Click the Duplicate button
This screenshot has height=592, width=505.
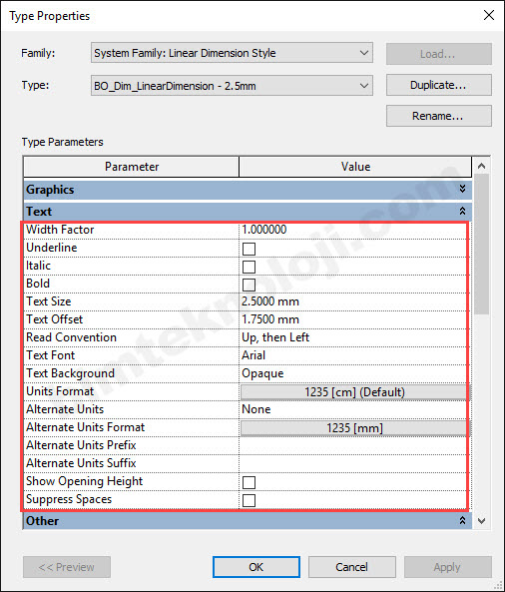pos(438,85)
